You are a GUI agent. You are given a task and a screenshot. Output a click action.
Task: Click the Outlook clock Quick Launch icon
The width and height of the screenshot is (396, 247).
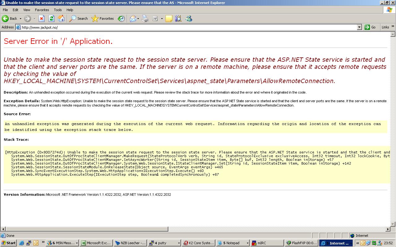(36, 243)
